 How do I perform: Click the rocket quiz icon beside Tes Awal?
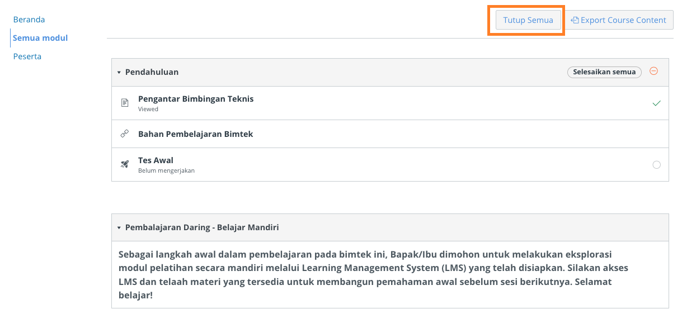coord(125,164)
